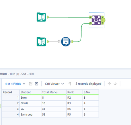Click the Join tool's J output anchor
This screenshot has width=131, height=125.
(103, 20)
